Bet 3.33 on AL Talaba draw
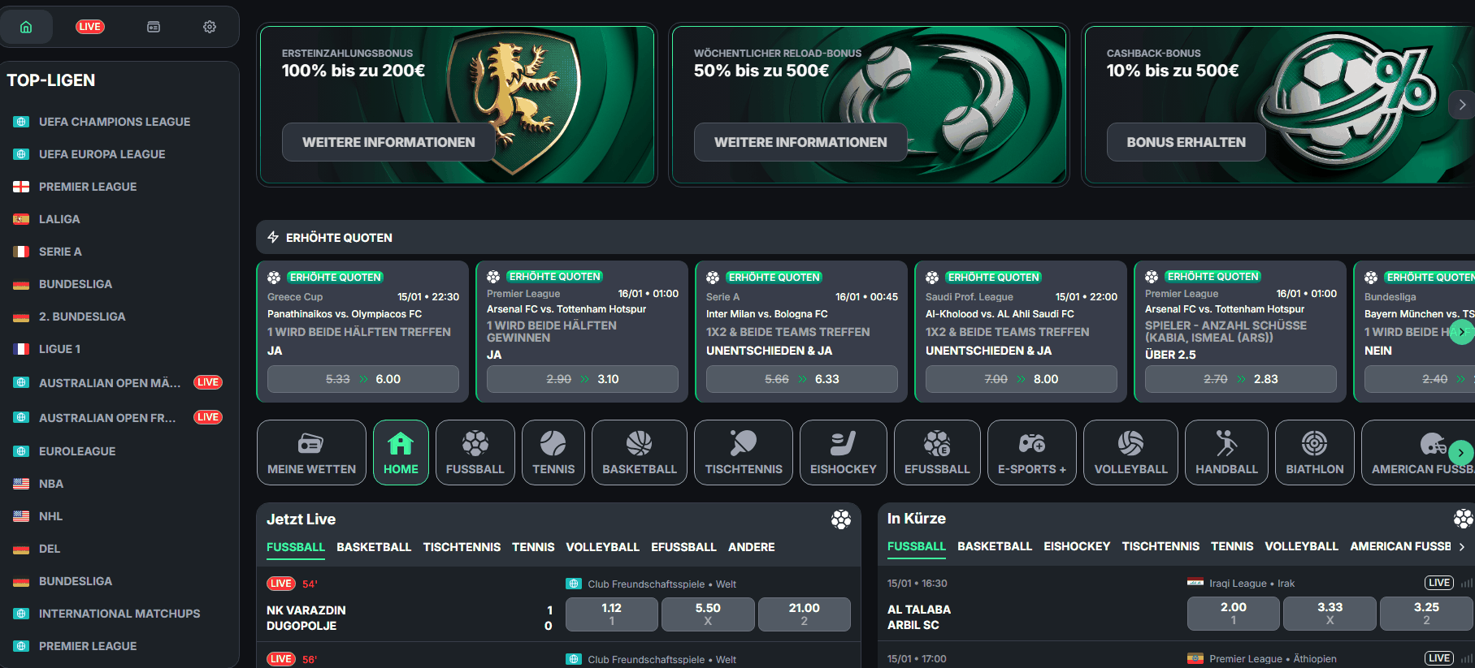The width and height of the screenshot is (1475, 668). (1330, 613)
